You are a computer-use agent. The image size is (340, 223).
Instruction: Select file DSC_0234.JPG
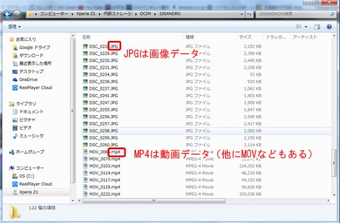point(103,74)
